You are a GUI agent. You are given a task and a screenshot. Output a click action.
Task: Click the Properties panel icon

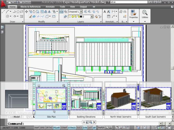(134, 13)
